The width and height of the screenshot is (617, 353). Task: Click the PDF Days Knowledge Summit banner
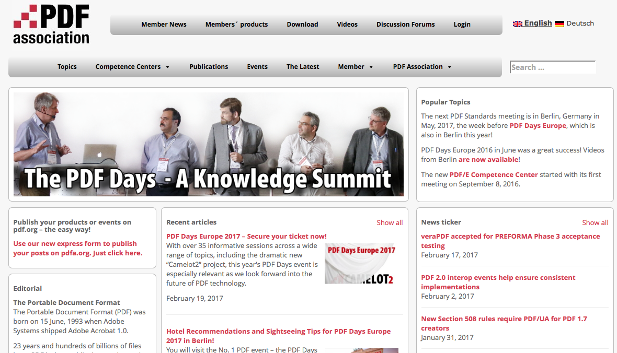(209, 144)
